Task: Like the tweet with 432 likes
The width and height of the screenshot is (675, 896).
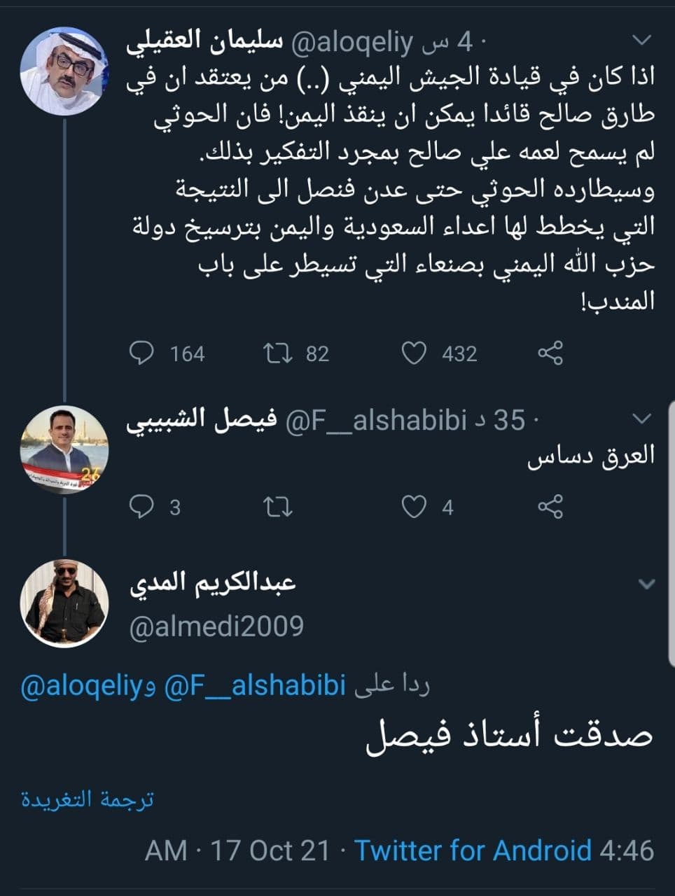Action: point(414,353)
